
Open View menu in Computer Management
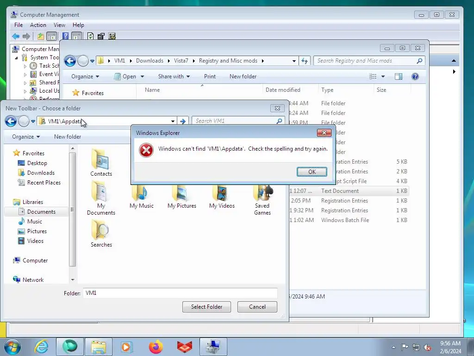click(x=59, y=25)
